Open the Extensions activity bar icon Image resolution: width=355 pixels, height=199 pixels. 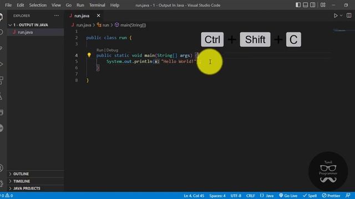(x=1, y=80)
